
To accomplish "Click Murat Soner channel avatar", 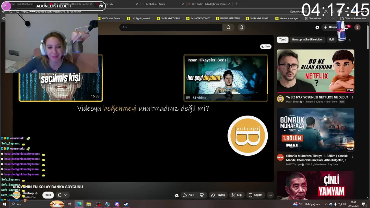I will [280, 99].
